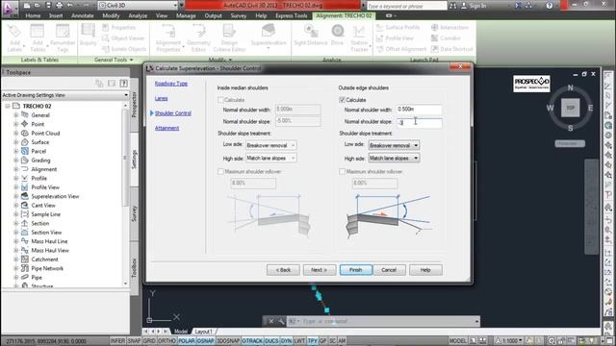Toggle OTRACK in status bar
The width and height of the screenshot is (616, 346).
click(x=252, y=341)
